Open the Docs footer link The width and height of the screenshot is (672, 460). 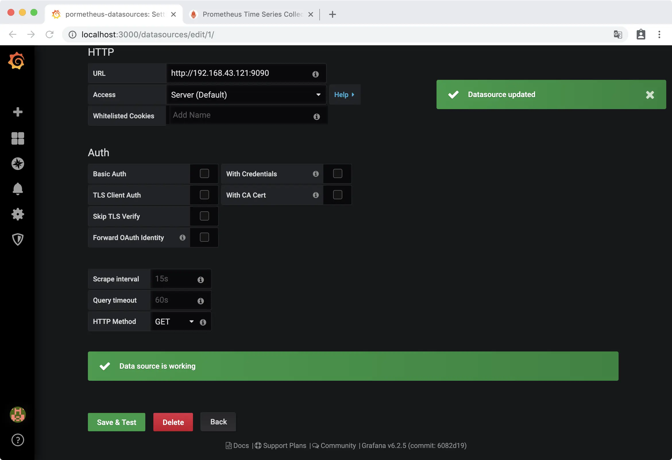pyautogui.click(x=237, y=446)
